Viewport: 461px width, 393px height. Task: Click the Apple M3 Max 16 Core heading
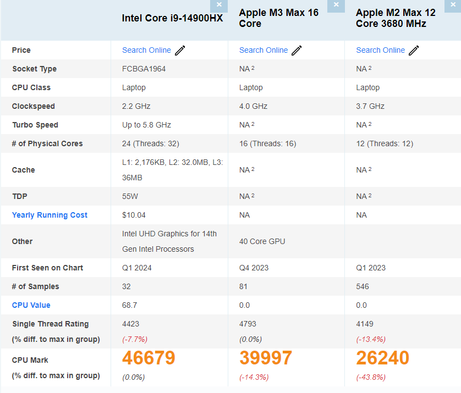tap(278, 18)
